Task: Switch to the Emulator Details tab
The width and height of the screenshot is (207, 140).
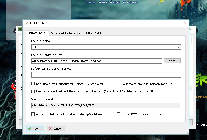Action: point(38,33)
